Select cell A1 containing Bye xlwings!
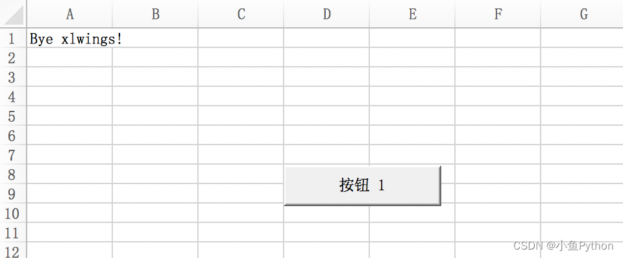 point(69,38)
